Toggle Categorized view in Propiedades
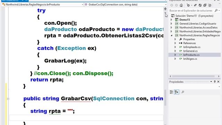 (171, 92)
